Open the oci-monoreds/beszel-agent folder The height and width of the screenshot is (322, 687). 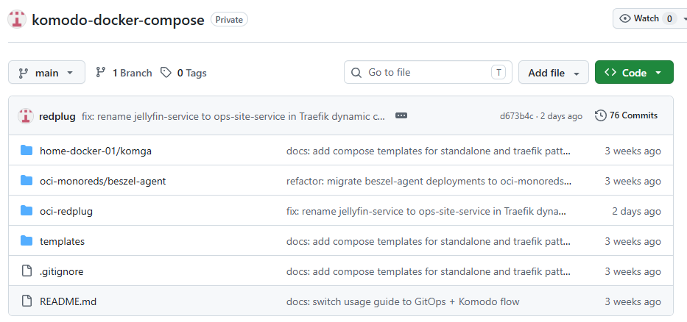[102, 181]
